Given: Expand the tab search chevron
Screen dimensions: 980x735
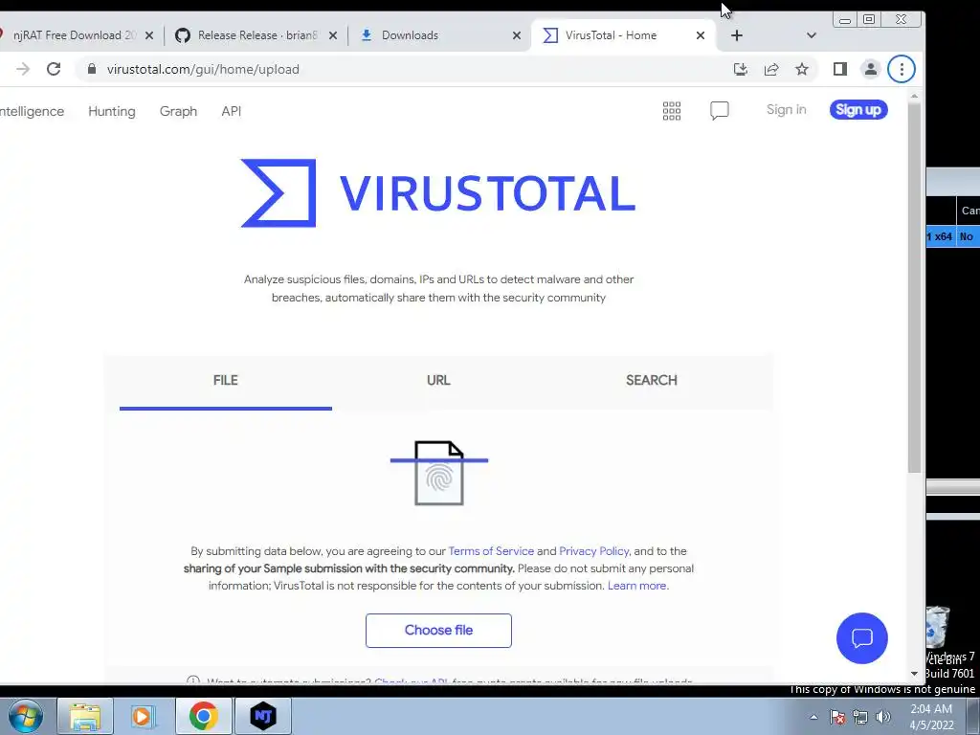Looking at the screenshot, I should [812, 35].
